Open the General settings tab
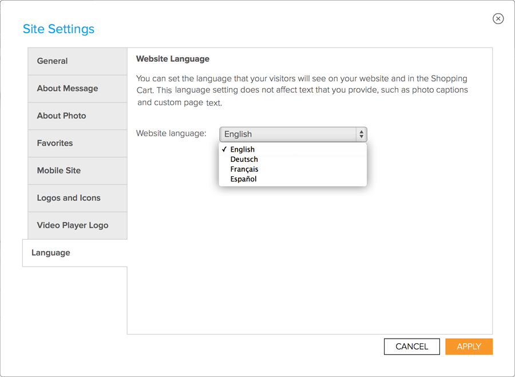 click(x=77, y=61)
